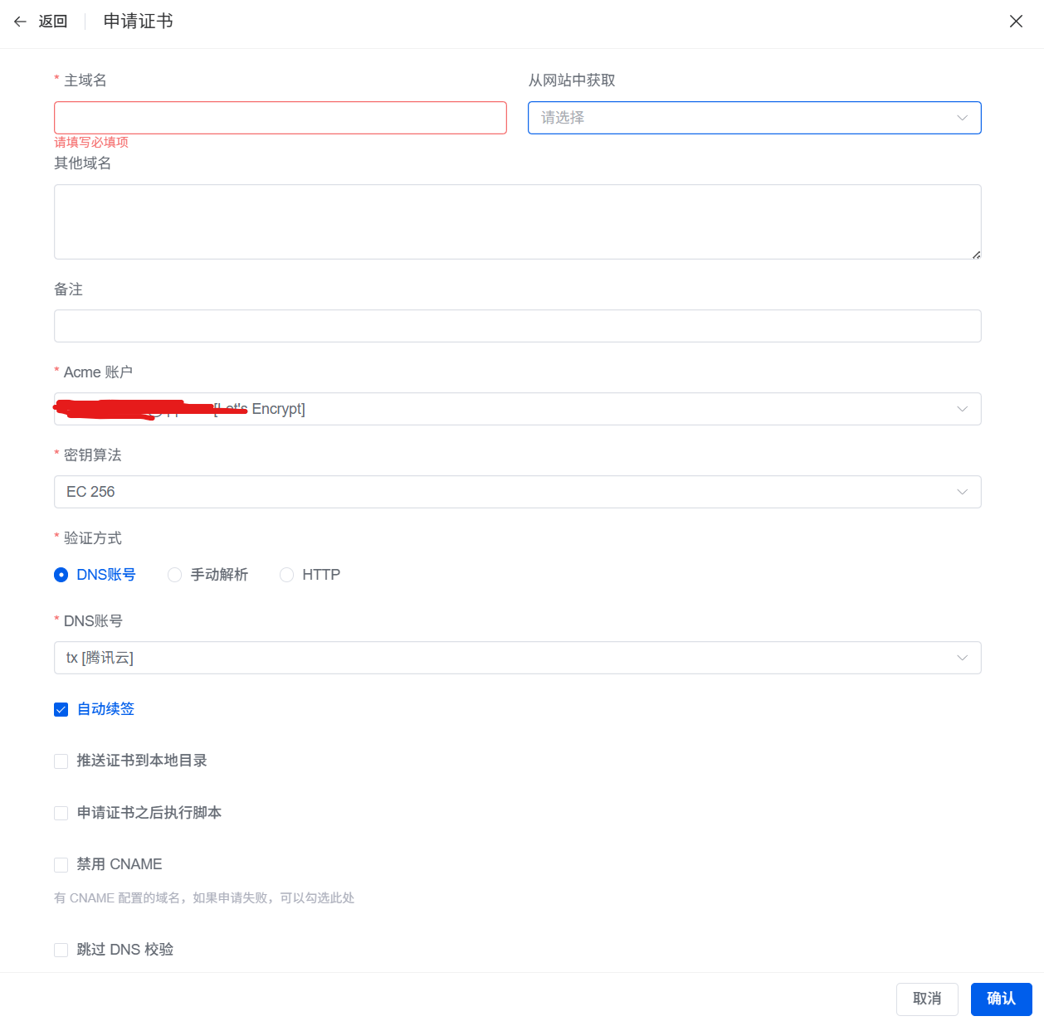Select the DNS账号 radio option
This screenshot has height=1026, width=1044.
61,575
